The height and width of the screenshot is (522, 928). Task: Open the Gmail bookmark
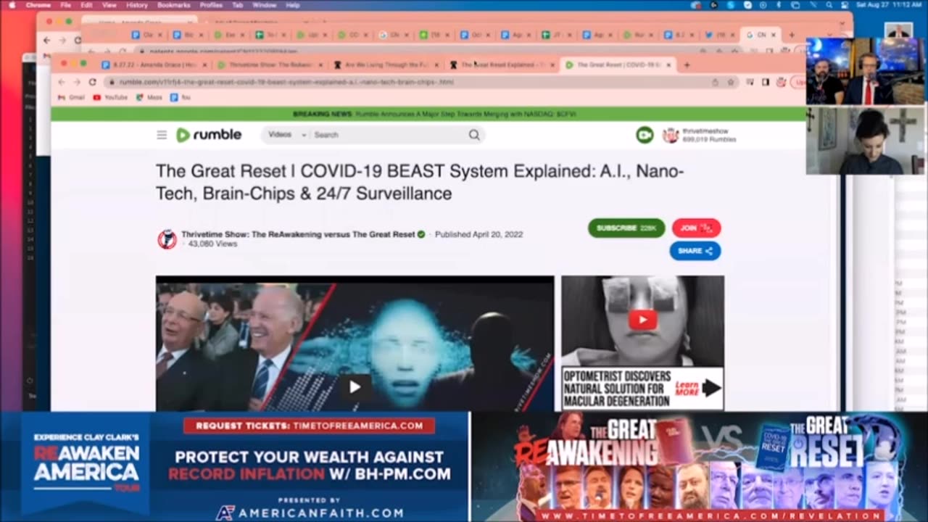point(72,97)
